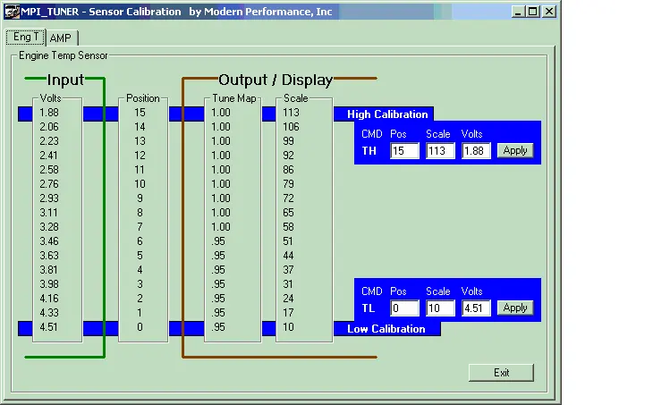The height and width of the screenshot is (405, 653).
Task: Select the 2.76 value in Volts column
Action: [49, 184]
